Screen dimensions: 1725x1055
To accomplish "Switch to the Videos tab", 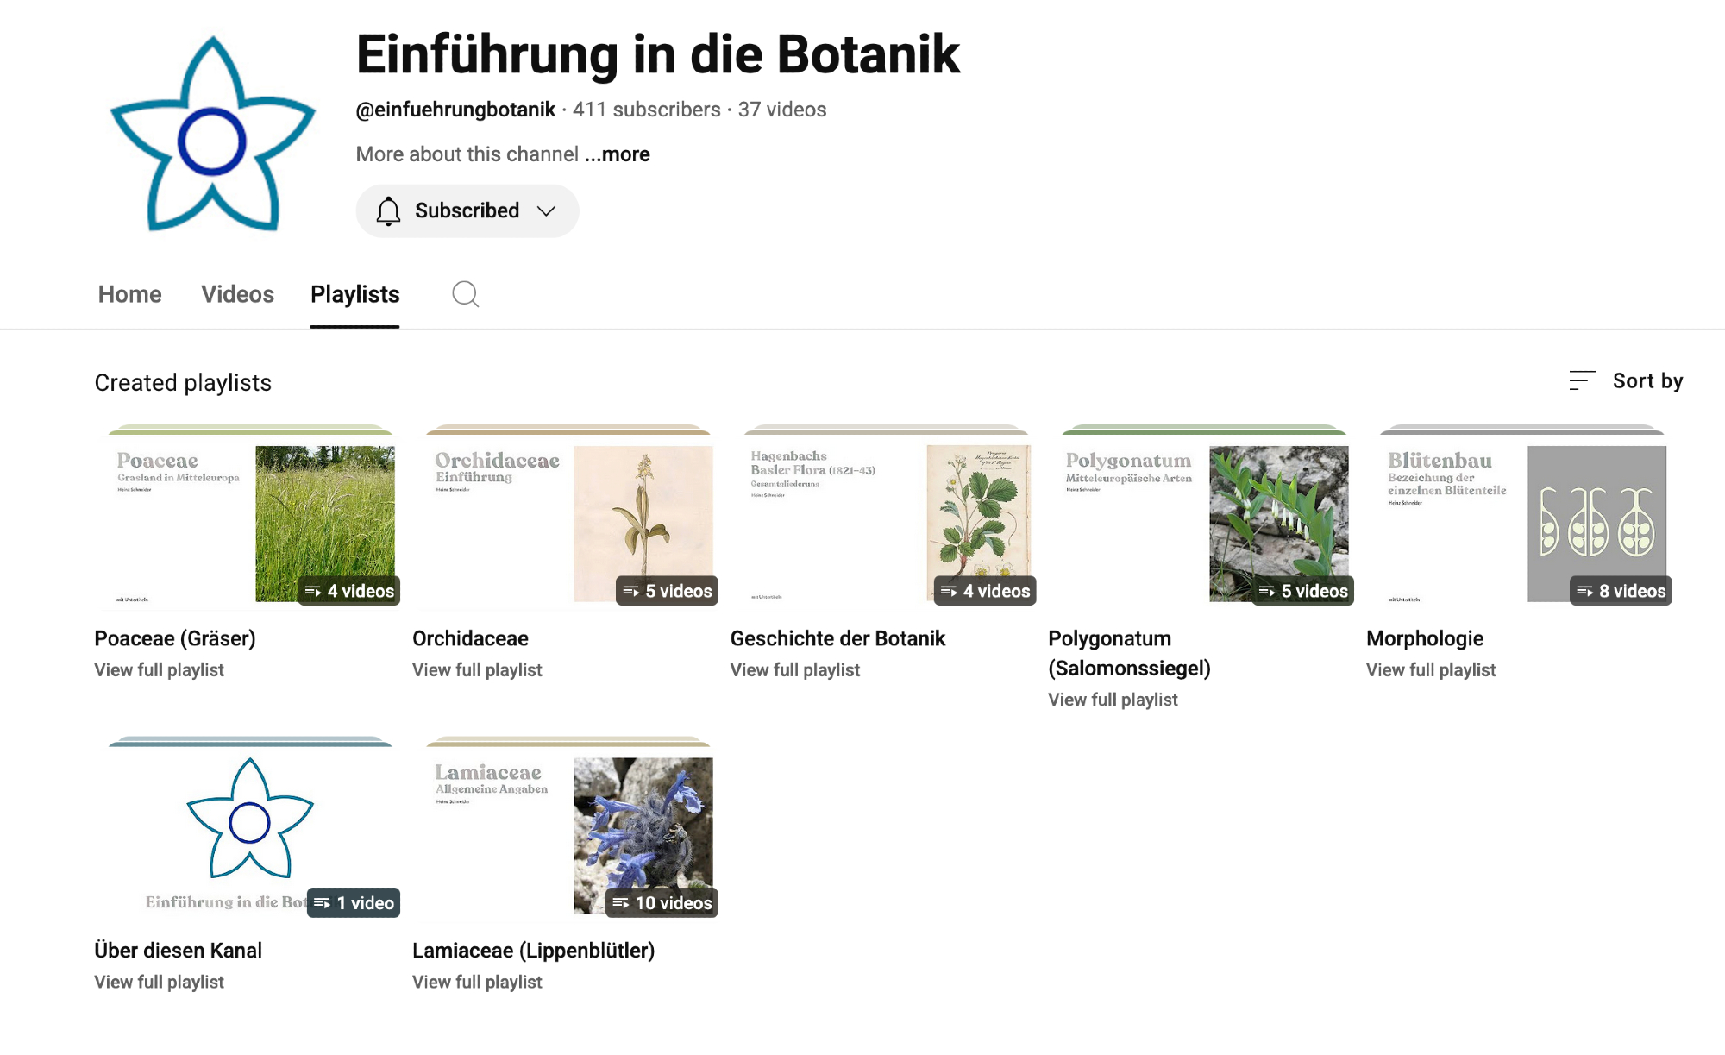I will point(237,294).
